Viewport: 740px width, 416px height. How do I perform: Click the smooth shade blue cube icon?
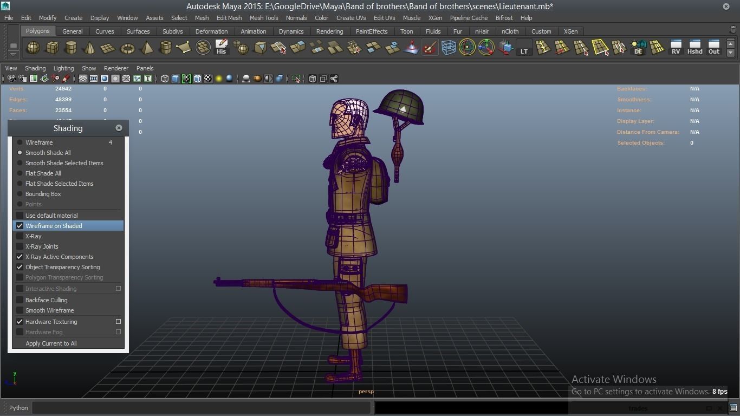176,79
